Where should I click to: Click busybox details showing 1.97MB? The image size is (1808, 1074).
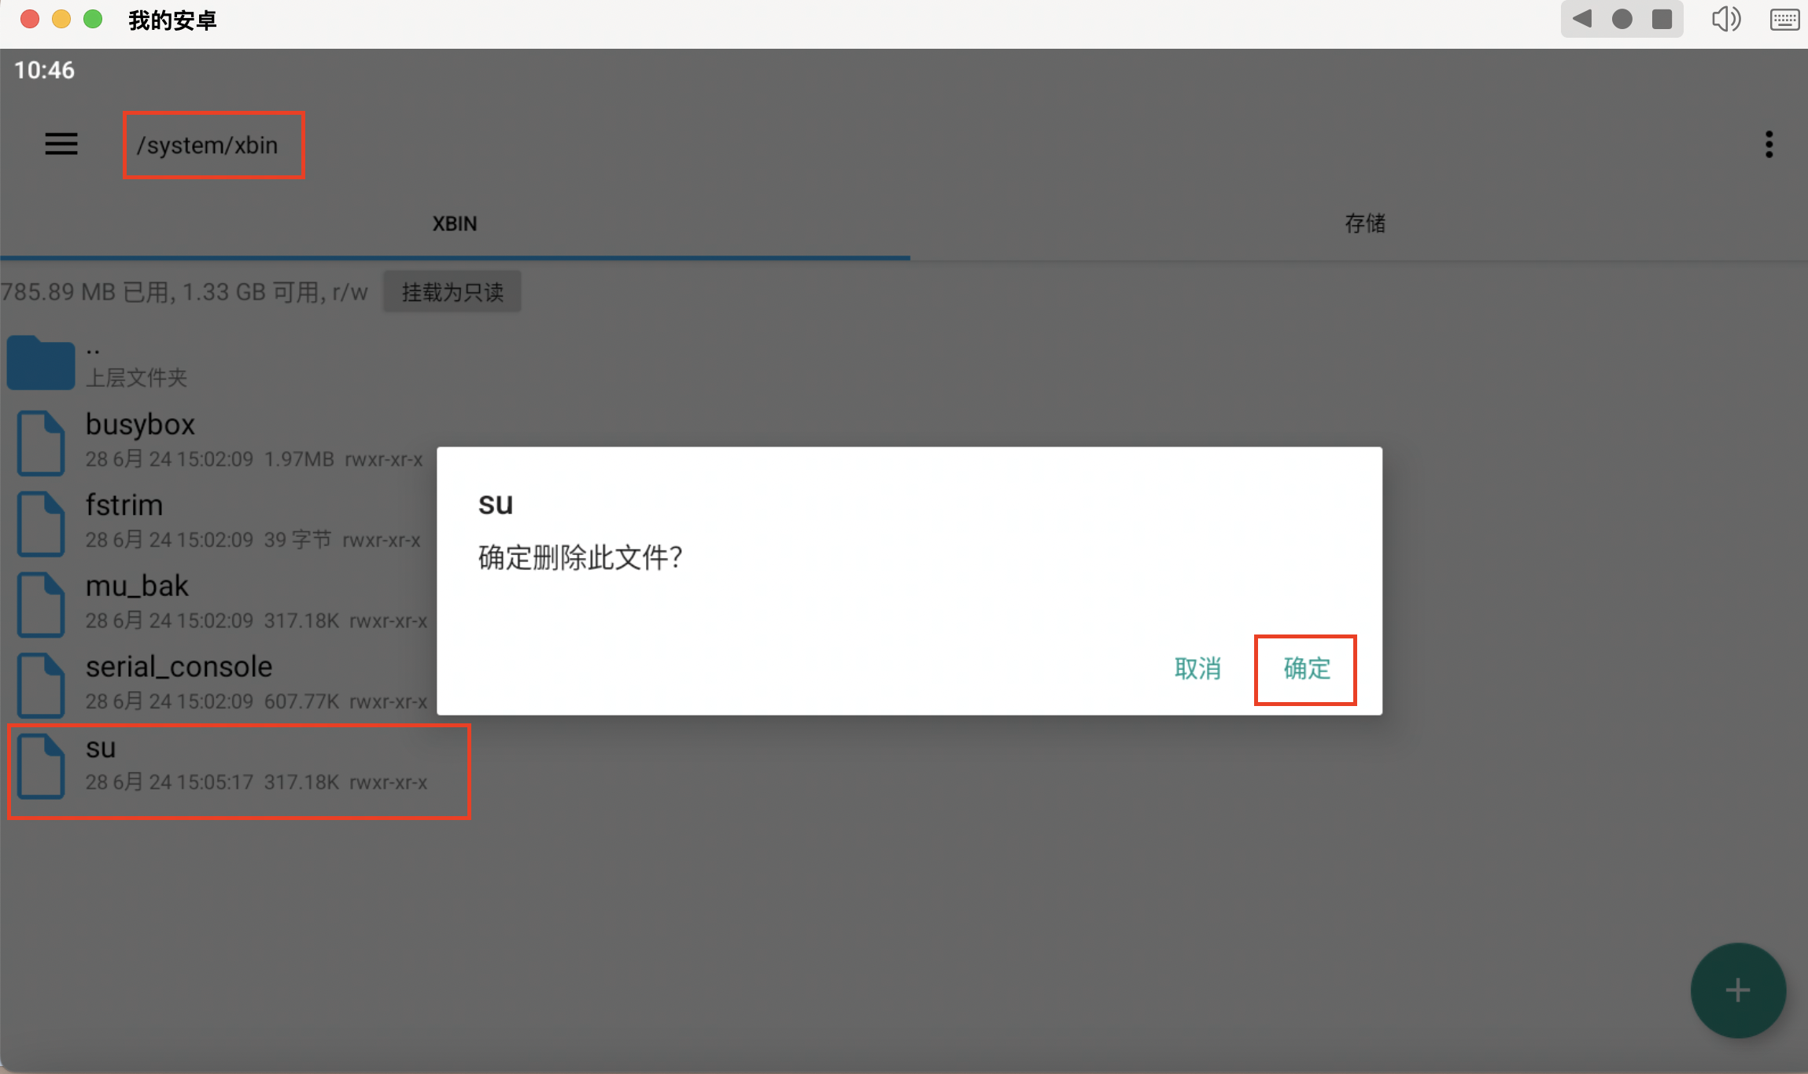[254, 460]
